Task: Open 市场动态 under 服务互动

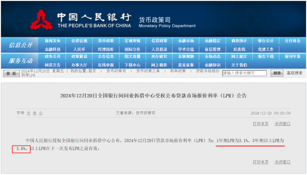Action: pyautogui.click(x=212, y=56)
